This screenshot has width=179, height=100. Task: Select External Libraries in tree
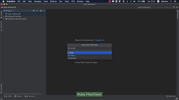point(14,16)
